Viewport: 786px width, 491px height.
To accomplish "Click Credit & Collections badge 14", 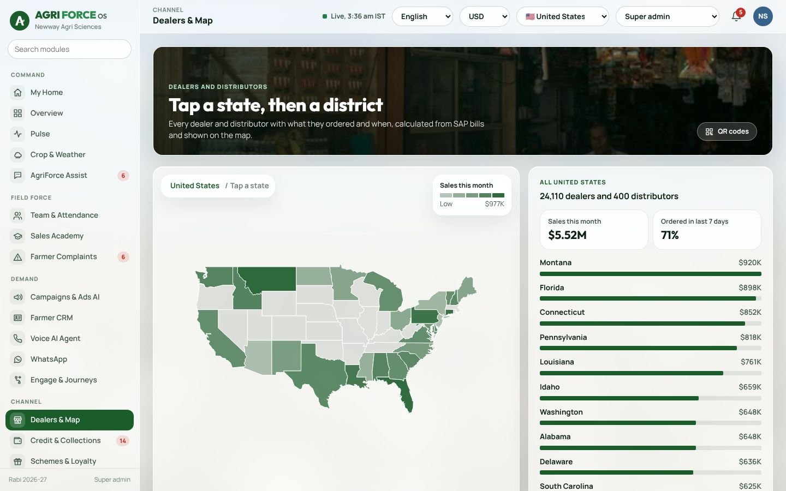I will coord(123,441).
